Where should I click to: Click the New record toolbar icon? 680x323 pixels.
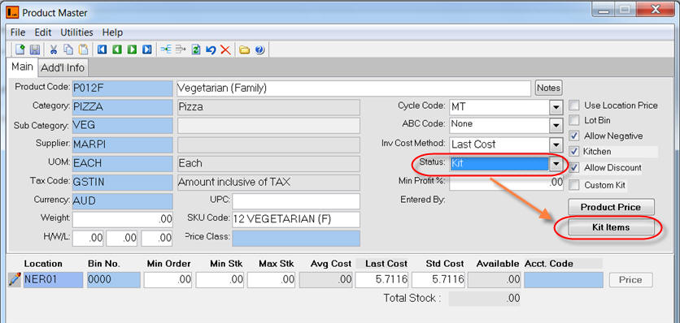click(20, 50)
